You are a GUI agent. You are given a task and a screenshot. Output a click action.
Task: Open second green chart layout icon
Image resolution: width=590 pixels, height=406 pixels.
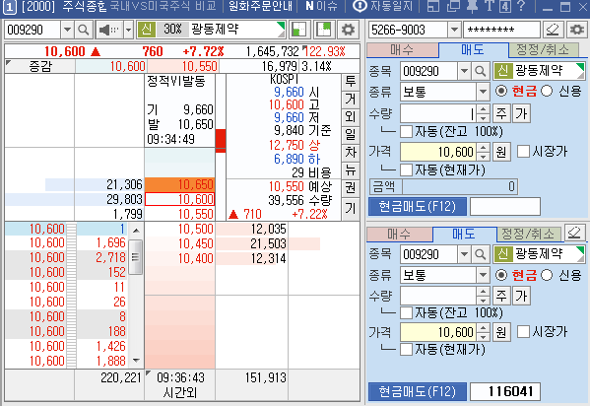point(324,30)
